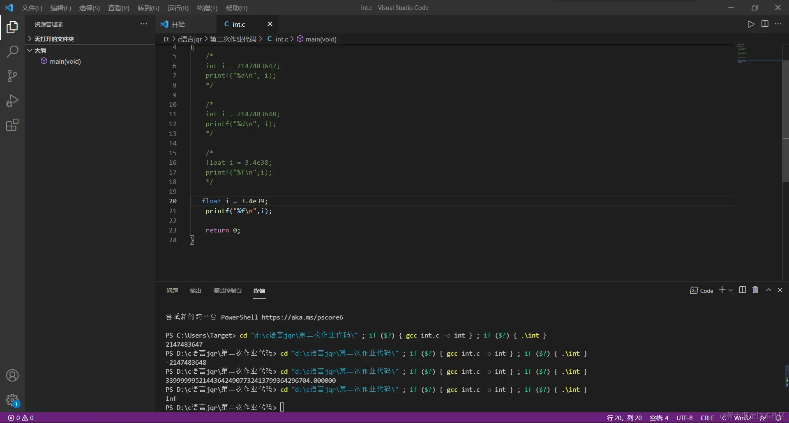Open the Source Control view
This screenshot has height=423, width=789.
point(12,76)
